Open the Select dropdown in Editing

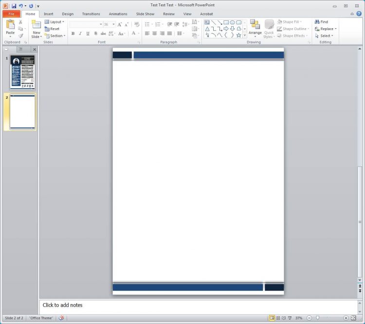point(325,35)
